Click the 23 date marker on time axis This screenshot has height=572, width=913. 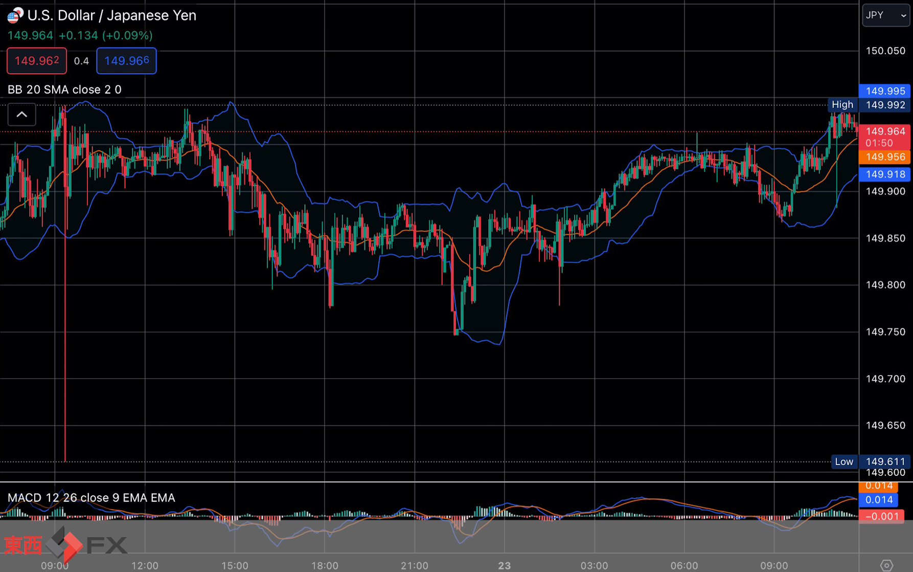(504, 565)
